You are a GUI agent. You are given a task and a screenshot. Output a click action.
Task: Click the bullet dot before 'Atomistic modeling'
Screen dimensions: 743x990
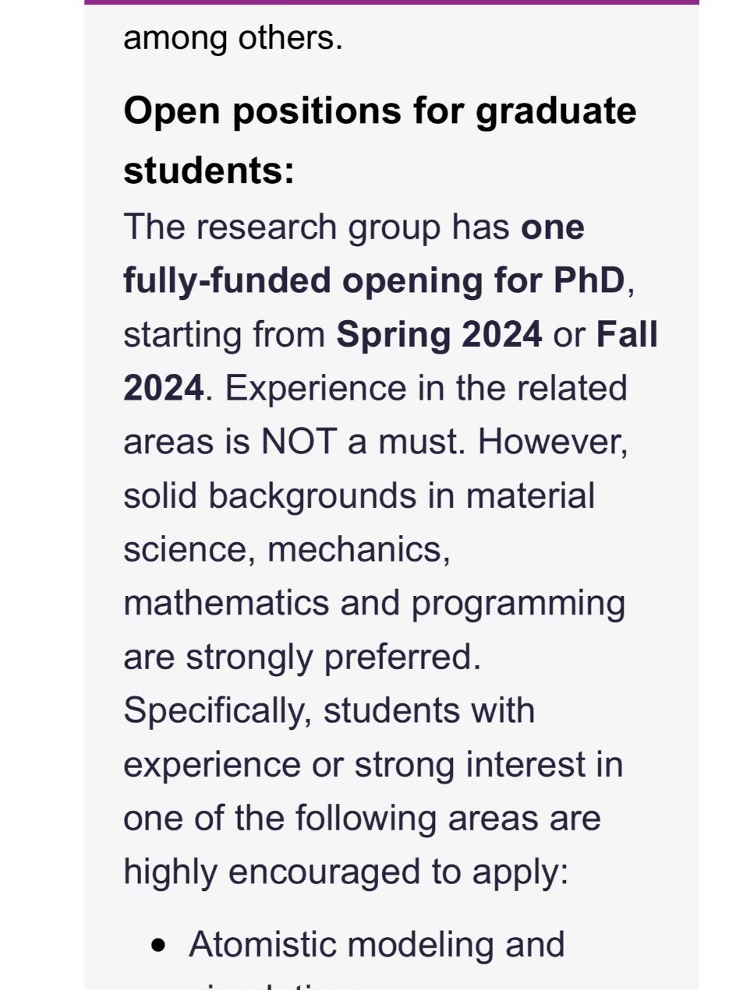coord(160,946)
